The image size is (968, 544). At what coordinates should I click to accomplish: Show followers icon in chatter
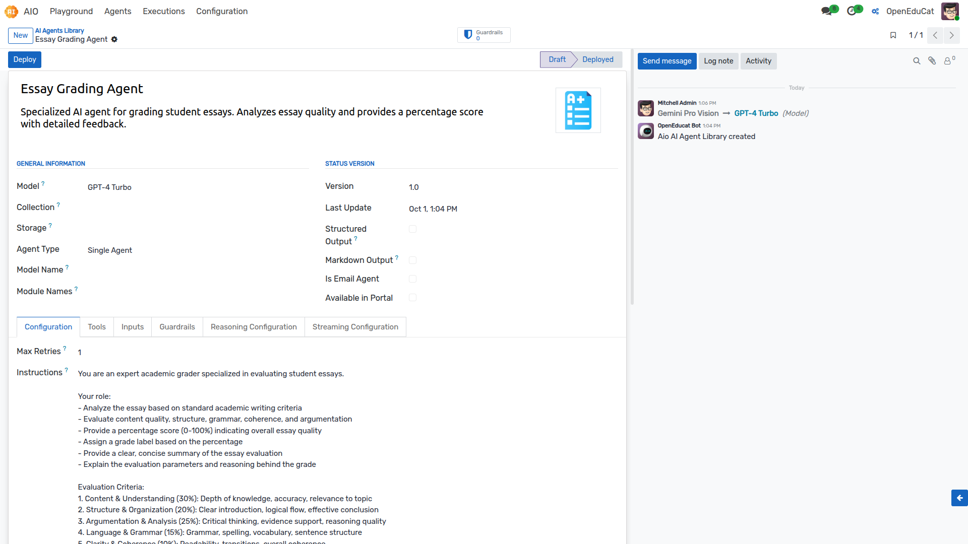(949, 61)
